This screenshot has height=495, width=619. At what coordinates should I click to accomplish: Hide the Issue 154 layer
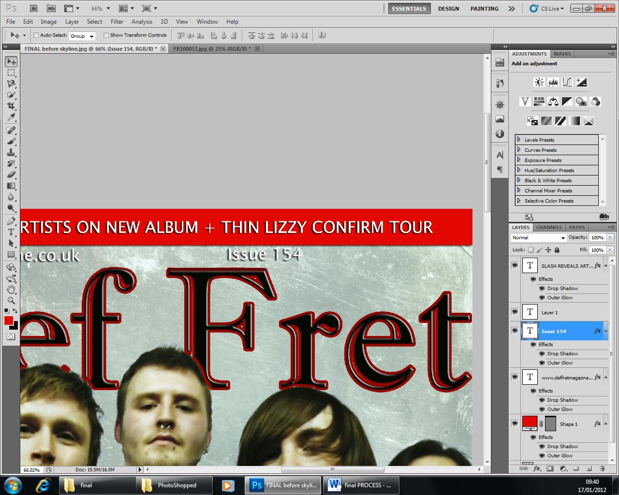[515, 330]
